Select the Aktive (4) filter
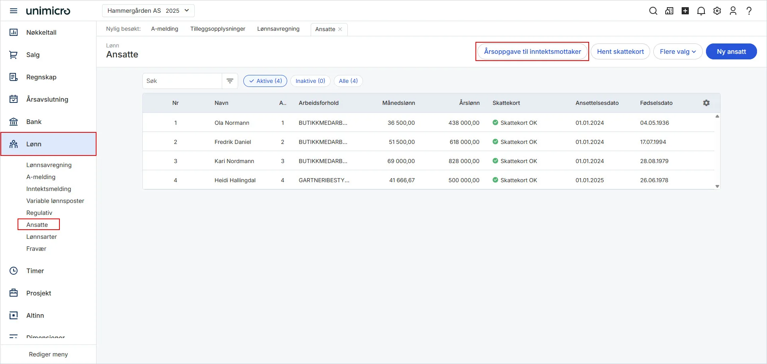 point(265,81)
